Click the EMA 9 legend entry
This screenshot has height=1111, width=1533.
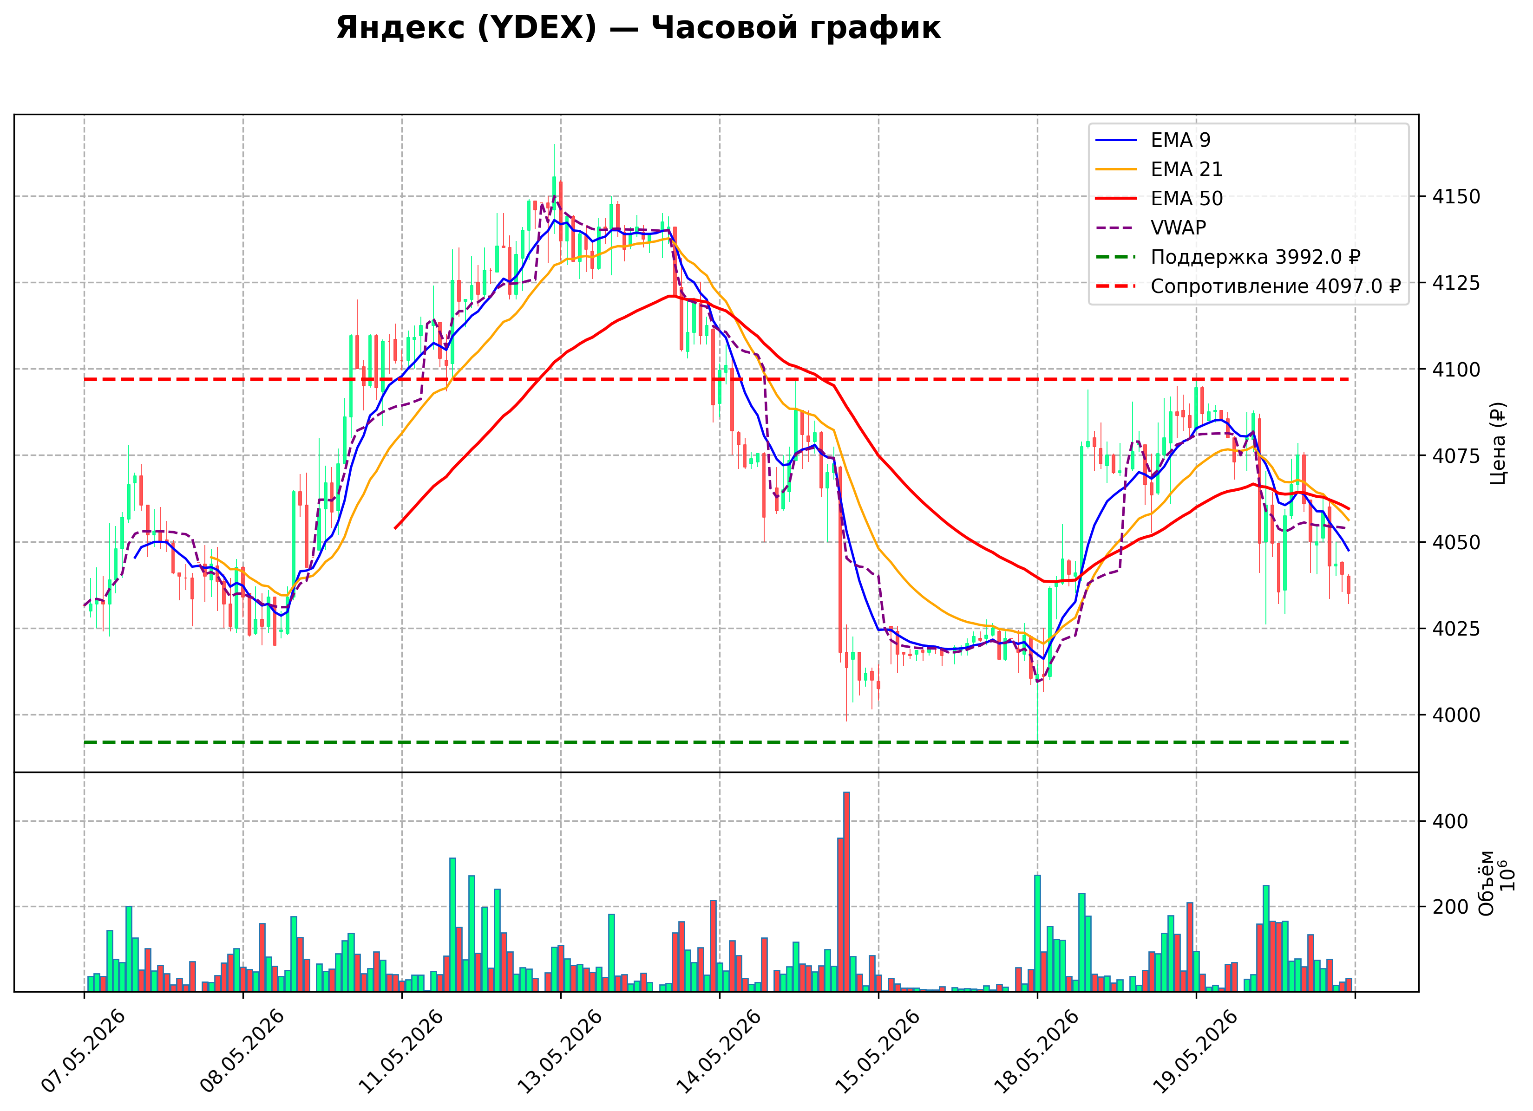1153,140
